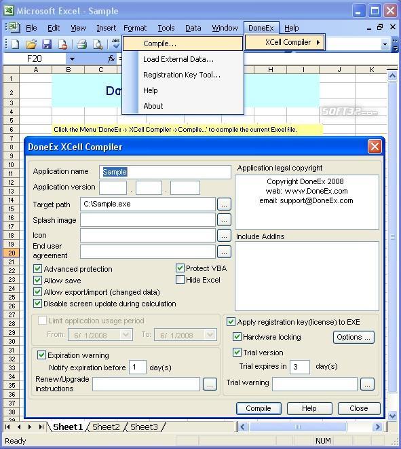401x449 pixels.
Task: Browse for Renew/Upgrade instructions file
Action: click(210, 384)
